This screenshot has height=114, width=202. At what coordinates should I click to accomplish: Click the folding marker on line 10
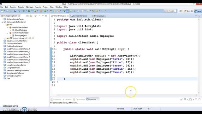tap(56, 49)
